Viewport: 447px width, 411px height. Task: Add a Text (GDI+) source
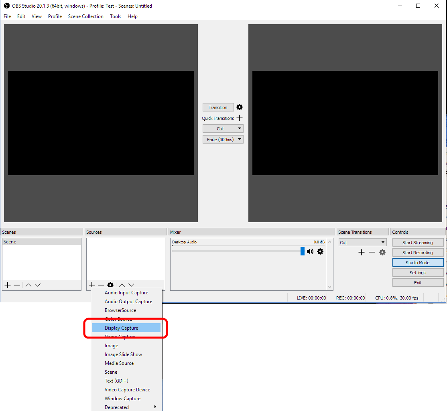pyautogui.click(x=126, y=381)
